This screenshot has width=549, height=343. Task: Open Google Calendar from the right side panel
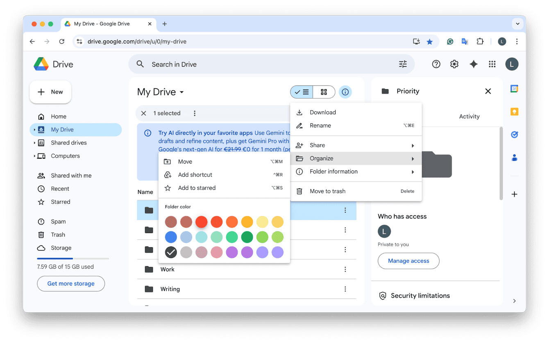coord(514,88)
